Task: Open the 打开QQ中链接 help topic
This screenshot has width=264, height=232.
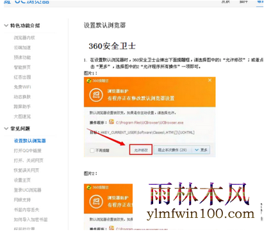Action: click(28, 151)
